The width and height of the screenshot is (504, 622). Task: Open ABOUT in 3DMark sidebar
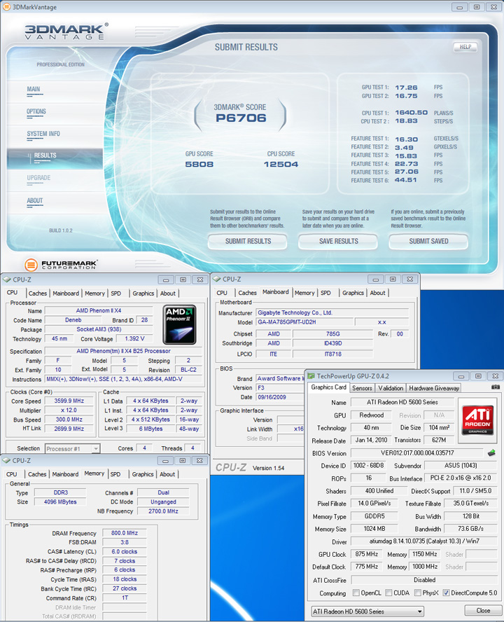click(x=34, y=200)
